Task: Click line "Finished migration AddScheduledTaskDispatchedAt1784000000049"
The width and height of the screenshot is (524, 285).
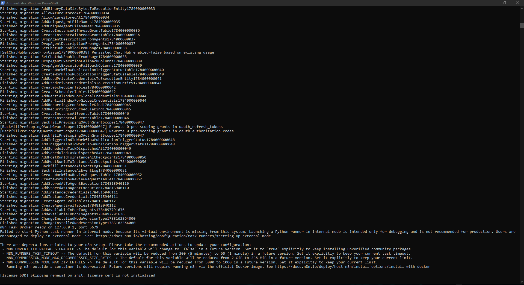Action: (x=66, y=153)
